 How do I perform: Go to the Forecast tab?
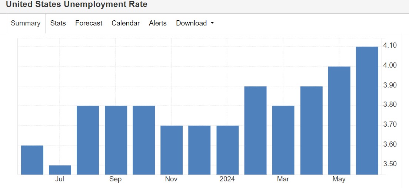(x=89, y=23)
